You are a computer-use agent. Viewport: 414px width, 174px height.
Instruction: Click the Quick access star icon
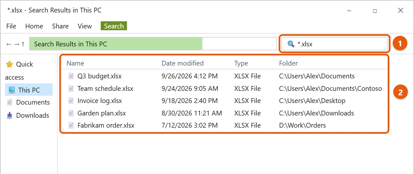click(x=10, y=64)
